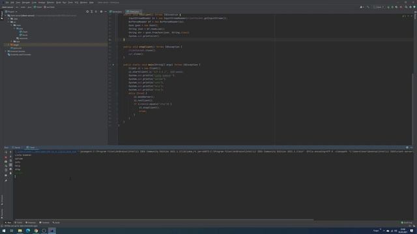Click the horizontal console scrollbar

(x=164, y=220)
